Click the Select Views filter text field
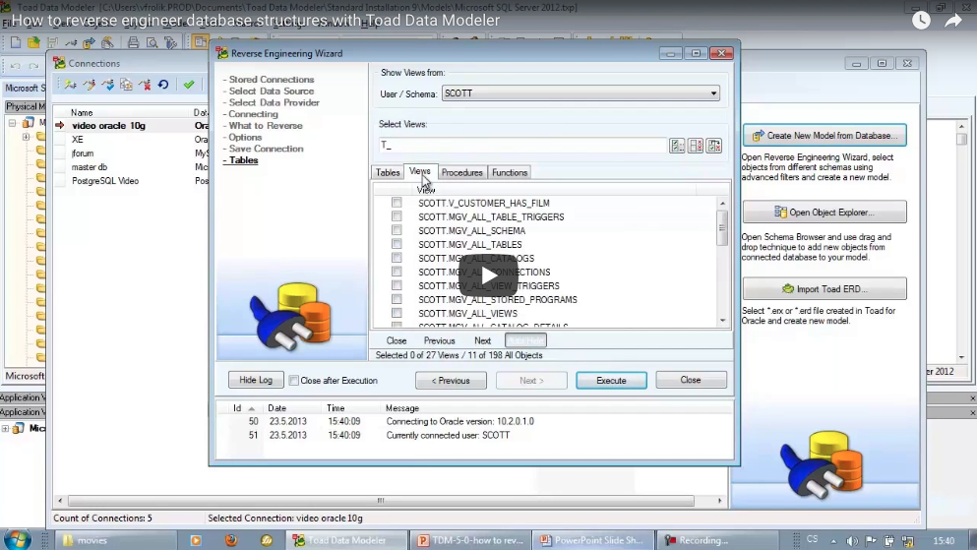The height and width of the screenshot is (550, 977). pyautogui.click(x=521, y=146)
